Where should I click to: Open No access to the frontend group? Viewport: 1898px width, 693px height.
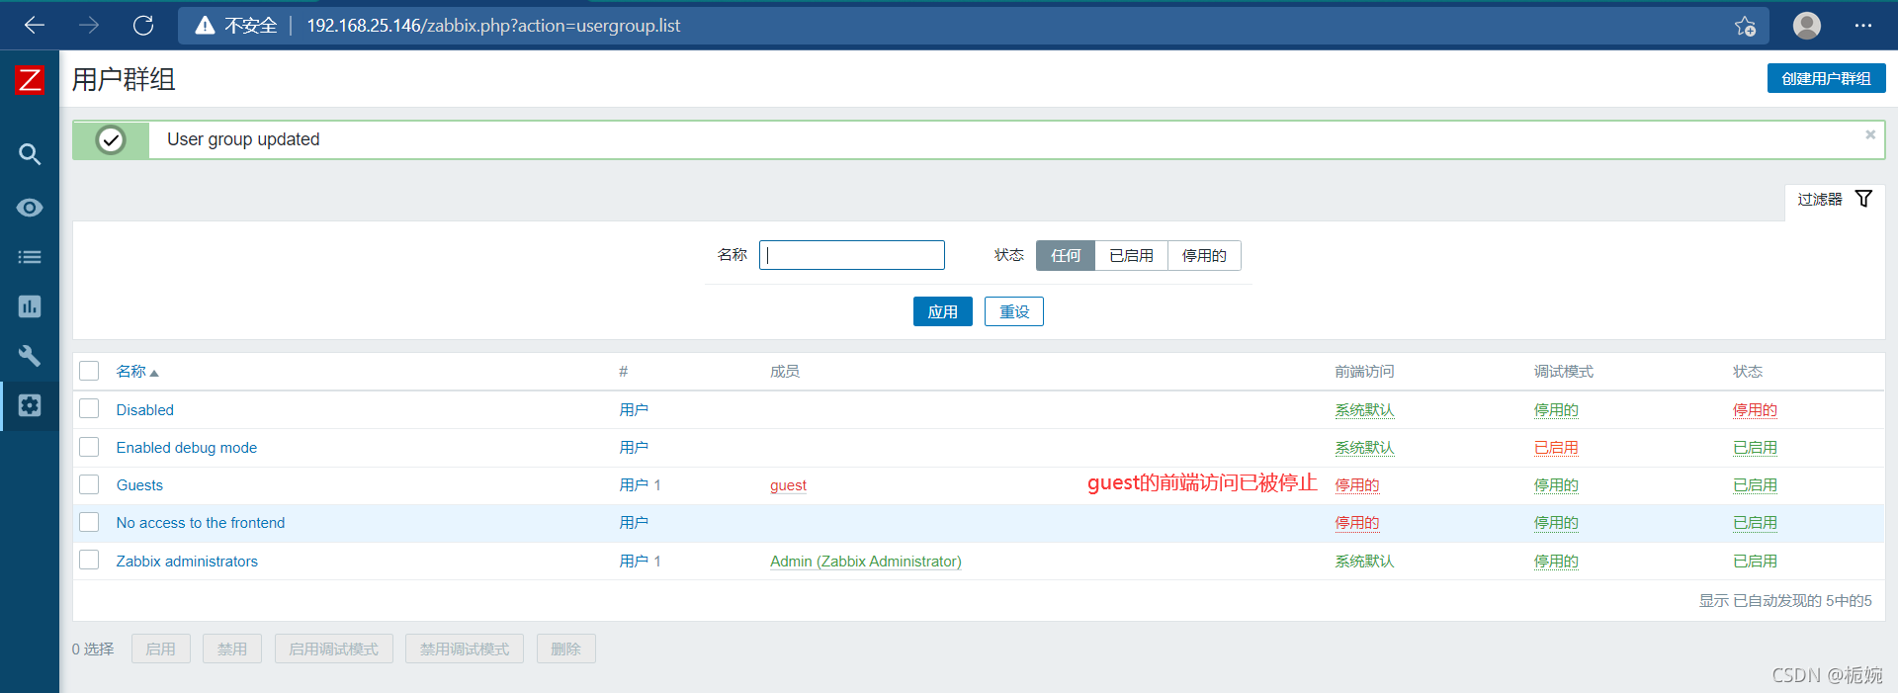(x=200, y=523)
